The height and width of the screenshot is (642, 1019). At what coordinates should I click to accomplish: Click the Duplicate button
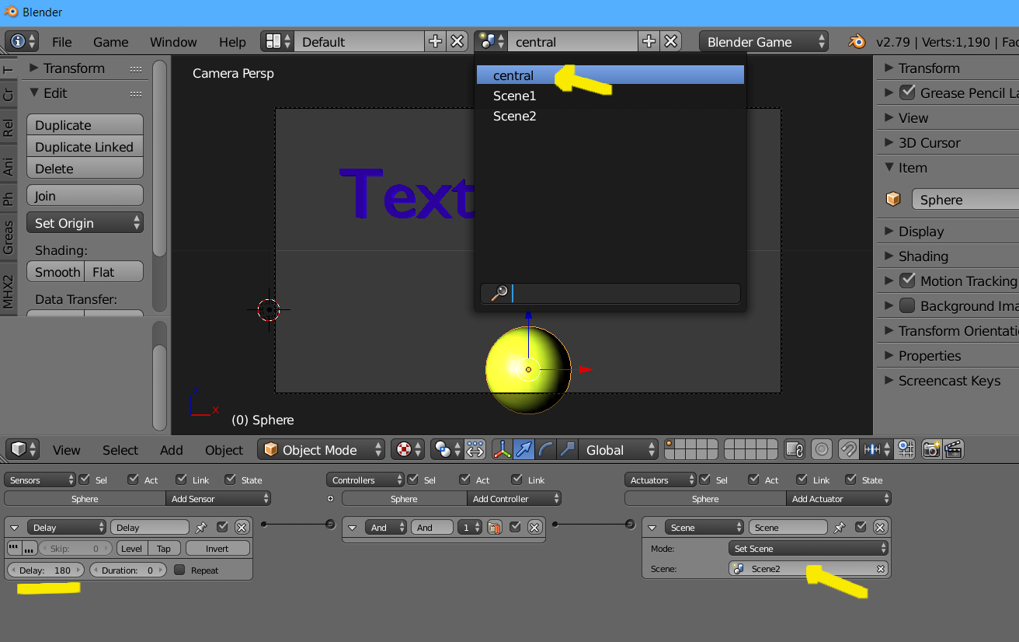click(85, 125)
